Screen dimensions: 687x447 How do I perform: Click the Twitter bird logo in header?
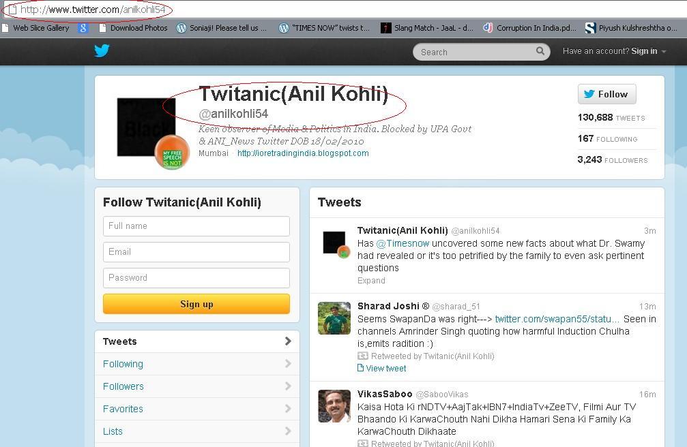tap(102, 51)
